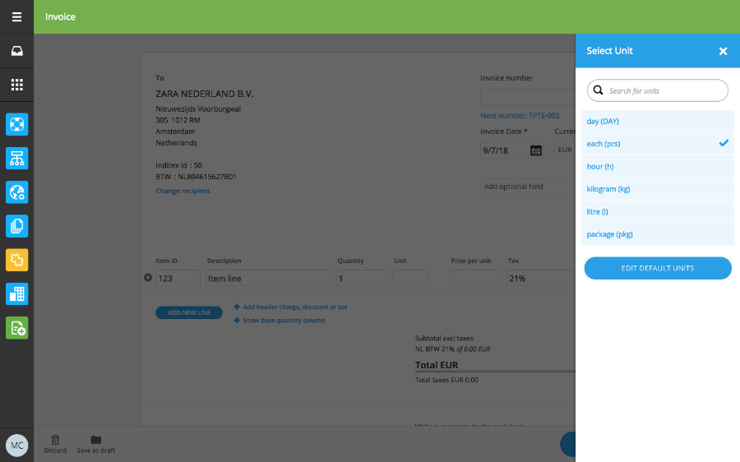Click the Unit field in item row
This screenshot has height=462, width=740.
[410, 278]
